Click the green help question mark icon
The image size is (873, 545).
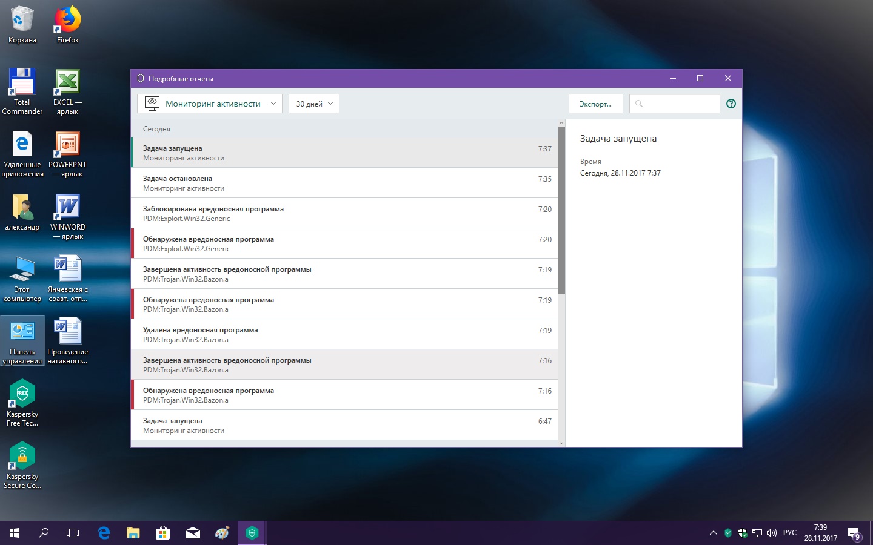(731, 104)
